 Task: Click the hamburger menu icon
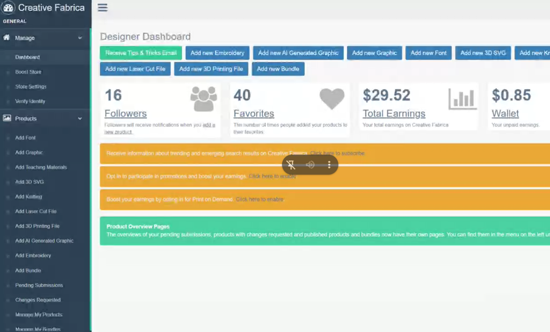pyautogui.click(x=103, y=8)
